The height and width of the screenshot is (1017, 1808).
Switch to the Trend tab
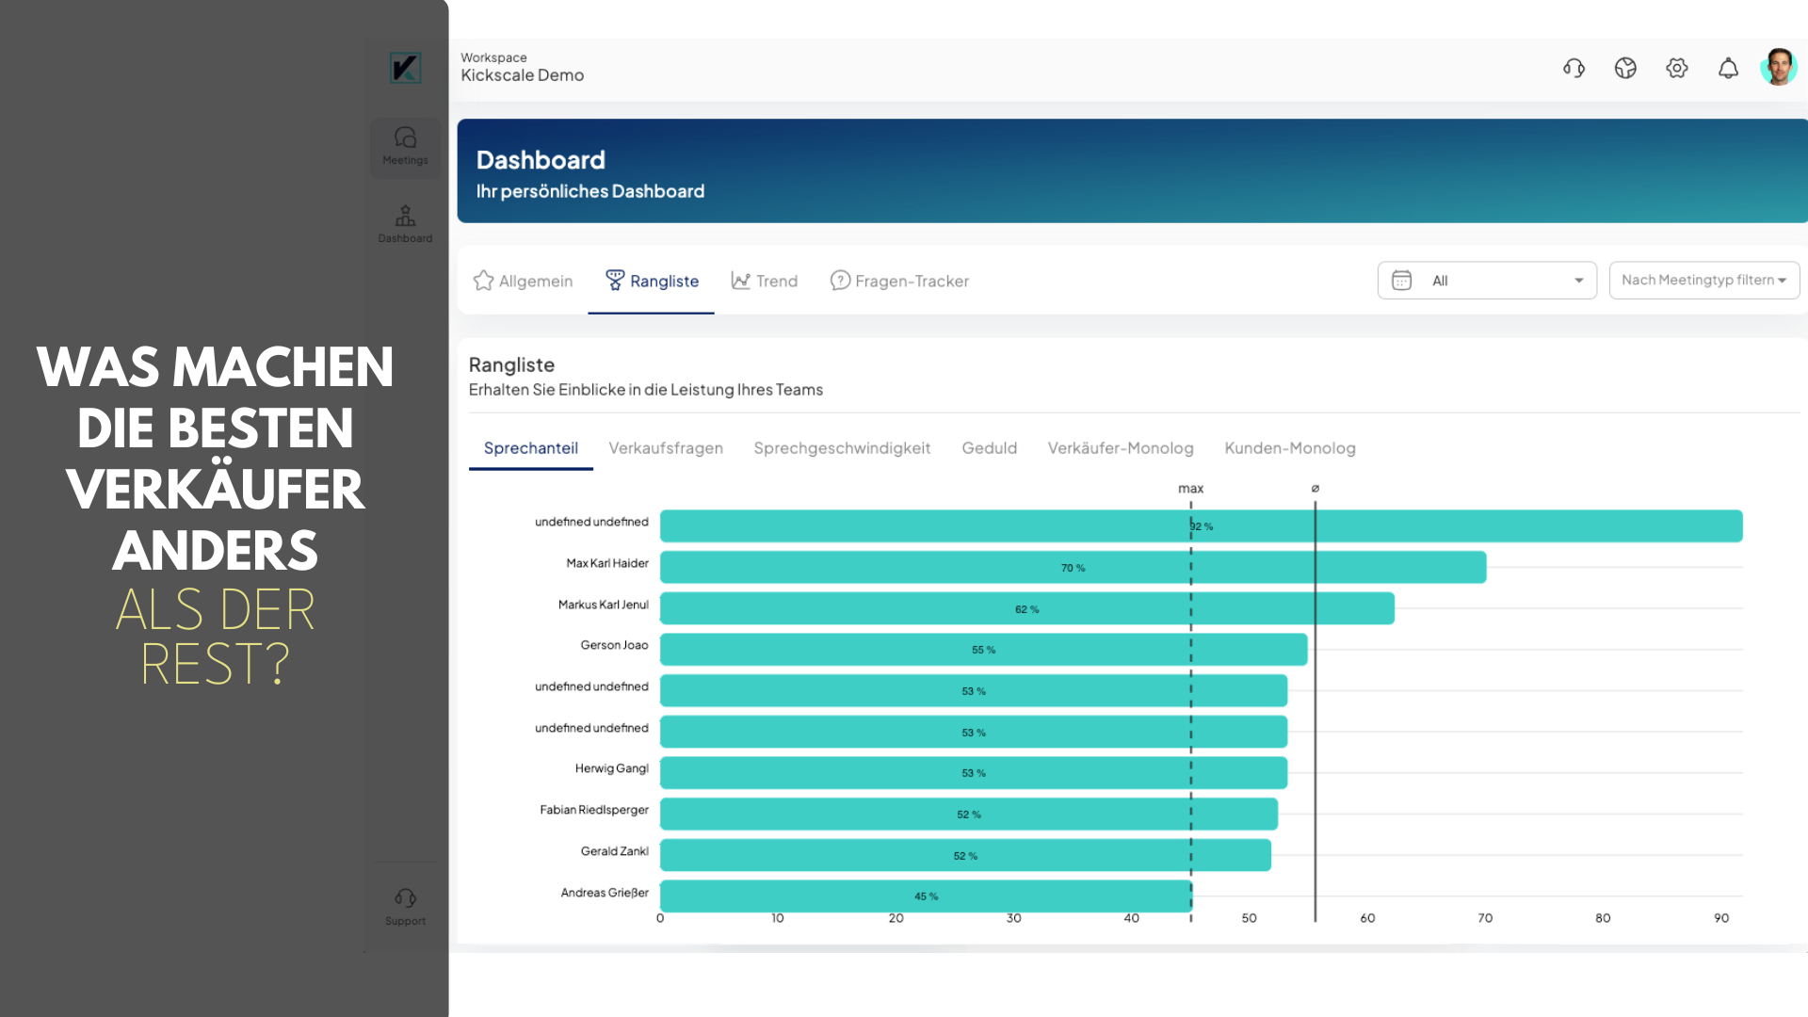765,281
